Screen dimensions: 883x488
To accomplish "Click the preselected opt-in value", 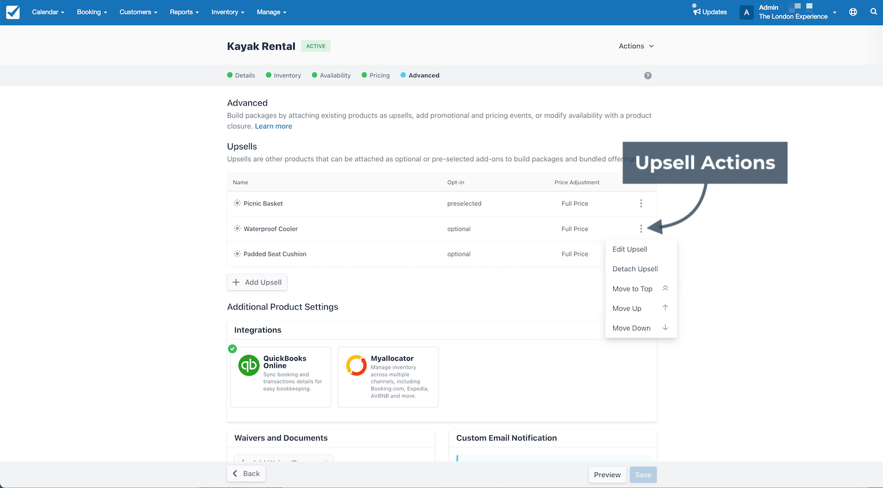I will pyautogui.click(x=464, y=203).
